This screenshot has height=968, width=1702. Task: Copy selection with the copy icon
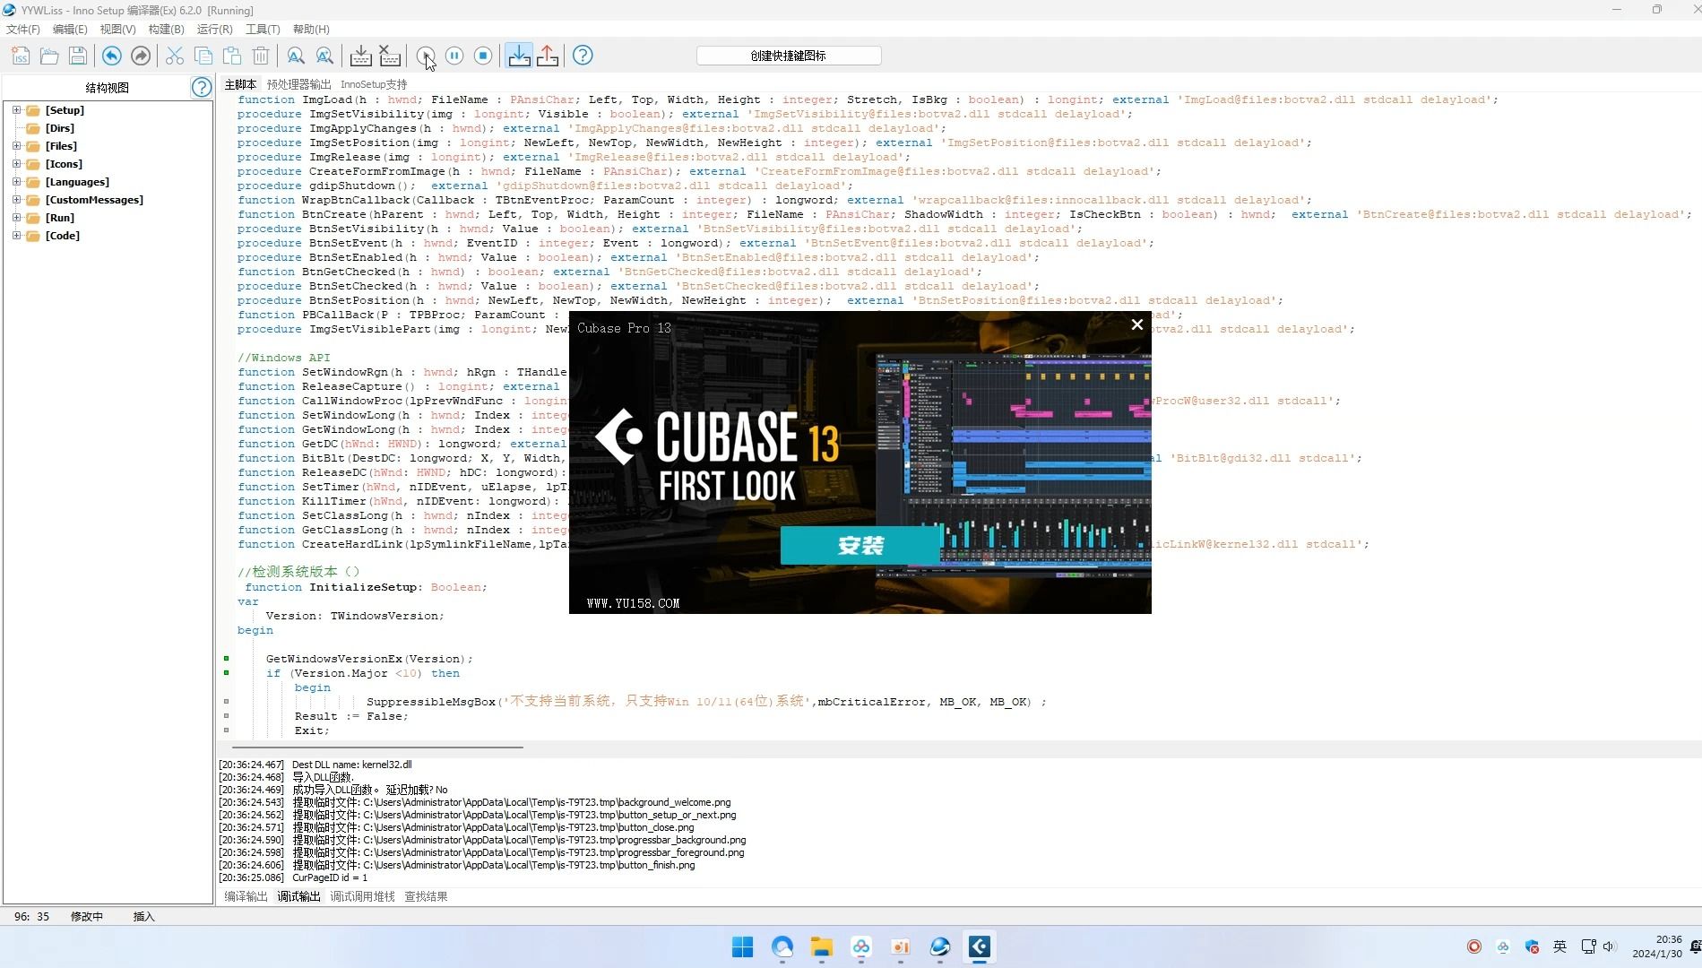[x=203, y=56]
